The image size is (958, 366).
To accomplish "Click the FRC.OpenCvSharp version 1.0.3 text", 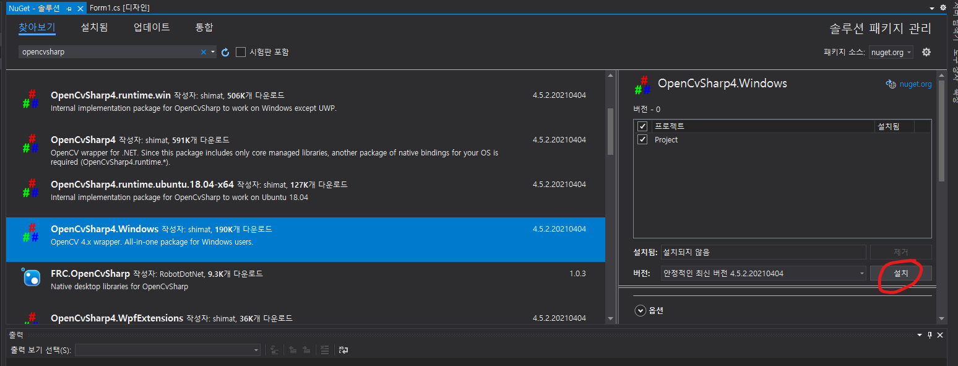I will pyautogui.click(x=577, y=274).
